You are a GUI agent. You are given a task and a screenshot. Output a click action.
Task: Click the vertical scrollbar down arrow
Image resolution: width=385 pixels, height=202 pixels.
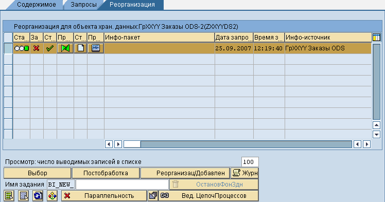pyautogui.click(x=376, y=134)
